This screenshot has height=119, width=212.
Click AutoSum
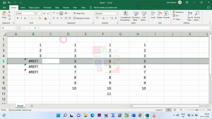click(x=178, y=12)
